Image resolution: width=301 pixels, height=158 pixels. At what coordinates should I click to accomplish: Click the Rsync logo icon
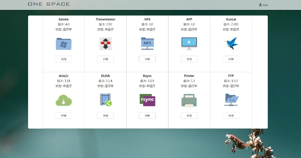(x=147, y=100)
